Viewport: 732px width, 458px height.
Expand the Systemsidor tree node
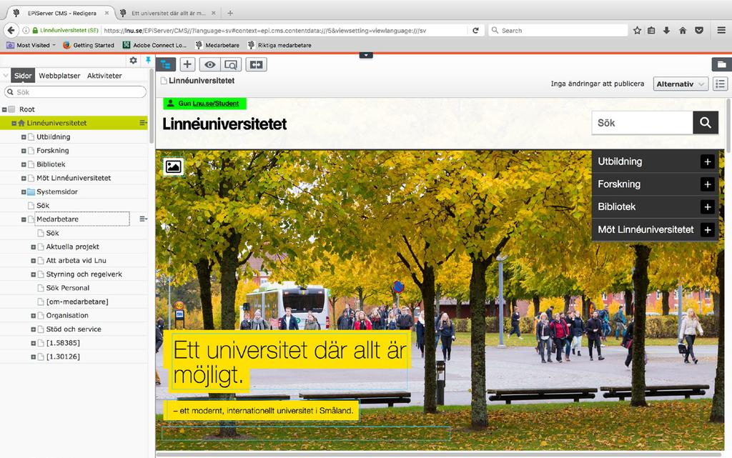coord(24,191)
